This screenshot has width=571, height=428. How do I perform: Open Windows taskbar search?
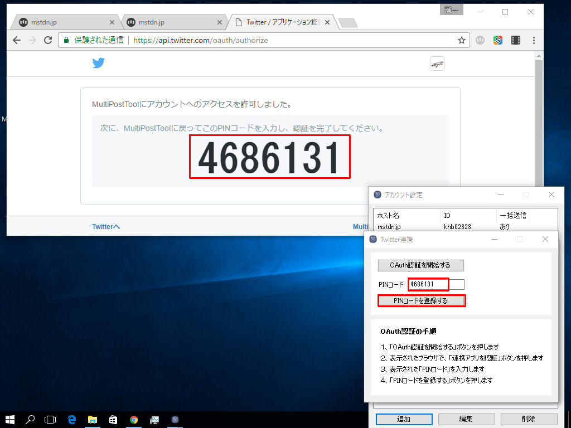[30, 420]
